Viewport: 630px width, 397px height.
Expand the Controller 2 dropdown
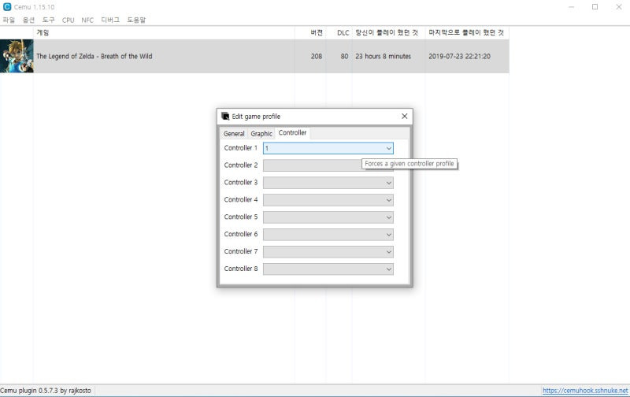[328, 165]
